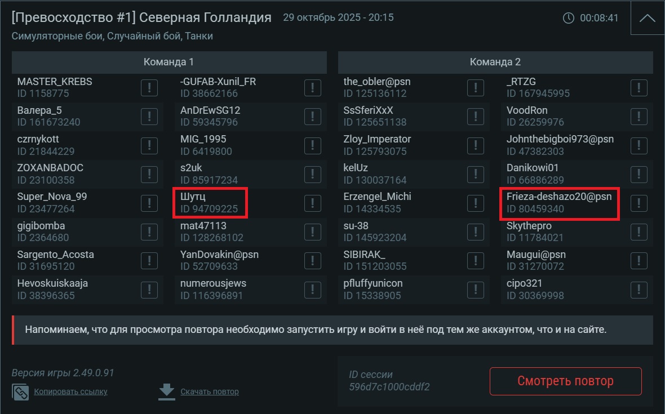665x414 pixels.
Task: Click exclamation icon next to gigibomba
Action: pyautogui.click(x=149, y=232)
